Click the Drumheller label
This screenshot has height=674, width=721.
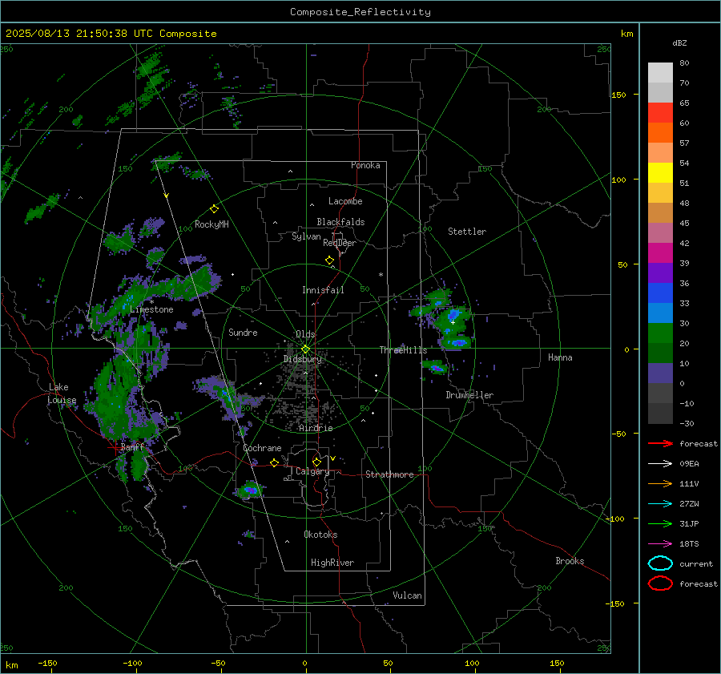469,395
